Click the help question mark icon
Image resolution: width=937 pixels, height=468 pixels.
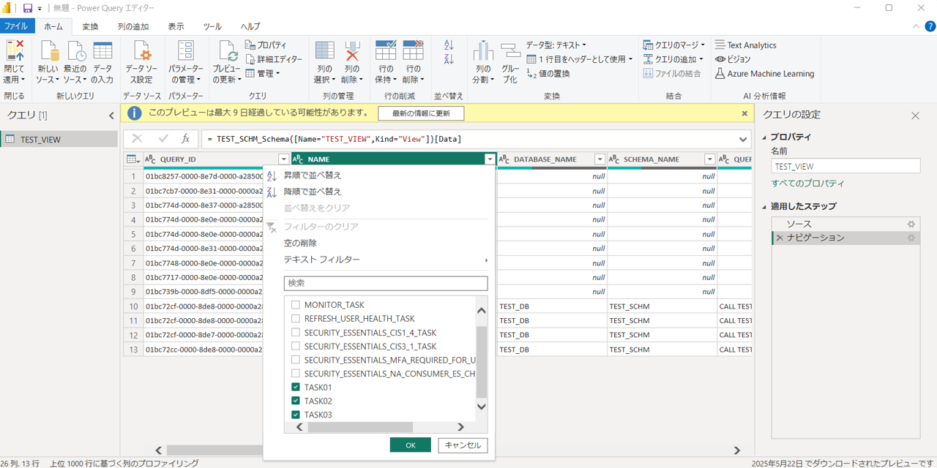929,26
